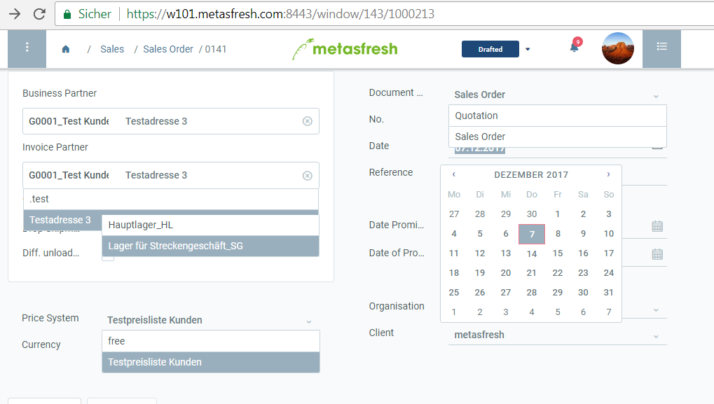Select December 25 in calendar

click(x=454, y=293)
